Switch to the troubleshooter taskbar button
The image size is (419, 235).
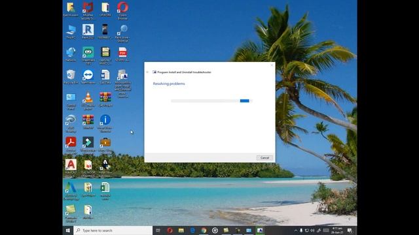click(260, 230)
